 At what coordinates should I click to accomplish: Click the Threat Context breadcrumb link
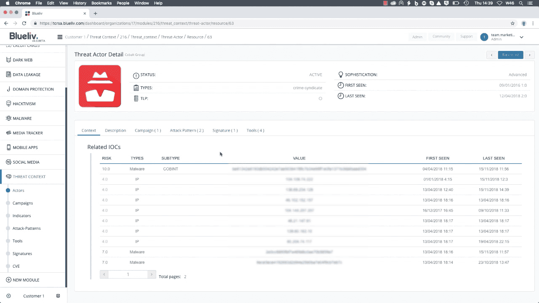(103, 37)
